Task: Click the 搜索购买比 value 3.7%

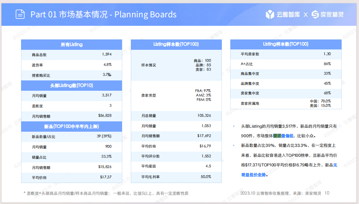Action: 107,75
